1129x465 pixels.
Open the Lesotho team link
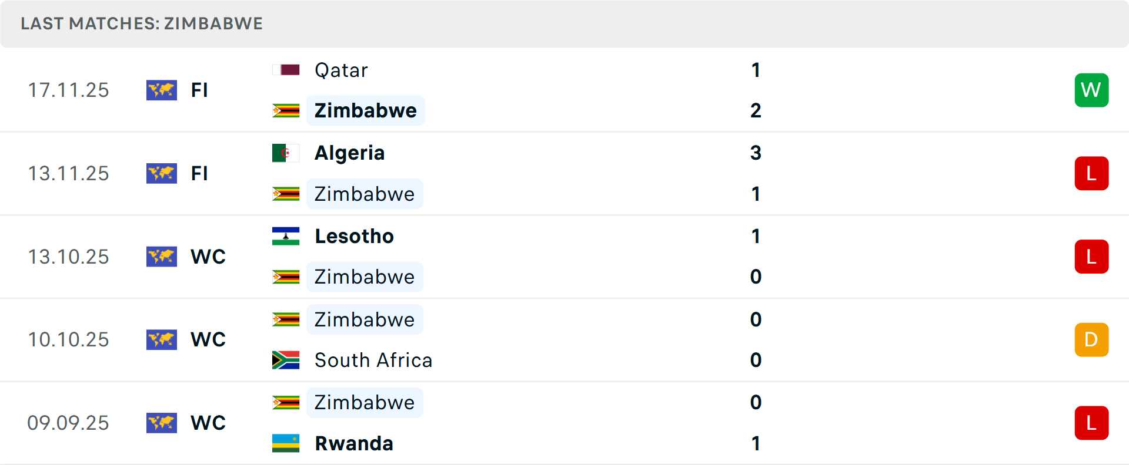(354, 236)
